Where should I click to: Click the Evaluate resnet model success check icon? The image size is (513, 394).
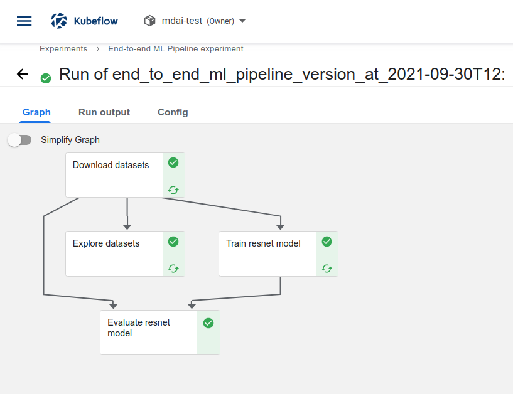pyautogui.click(x=208, y=323)
